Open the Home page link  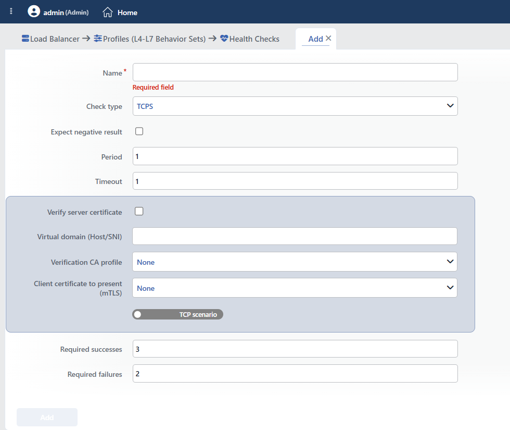point(127,13)
